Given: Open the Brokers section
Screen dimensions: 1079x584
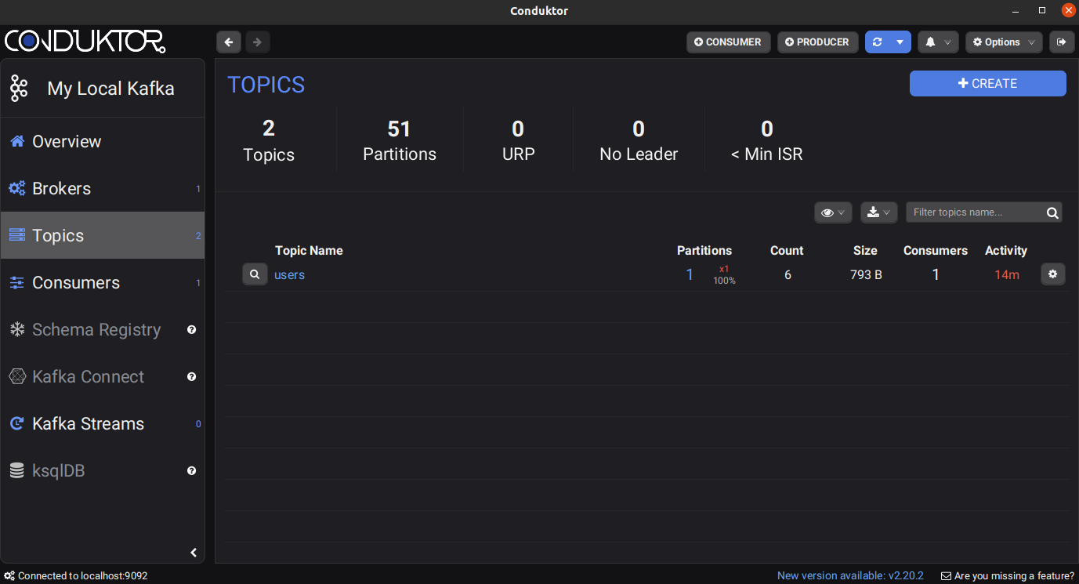Looking at the screenshot, I should [x=103, y=189].
